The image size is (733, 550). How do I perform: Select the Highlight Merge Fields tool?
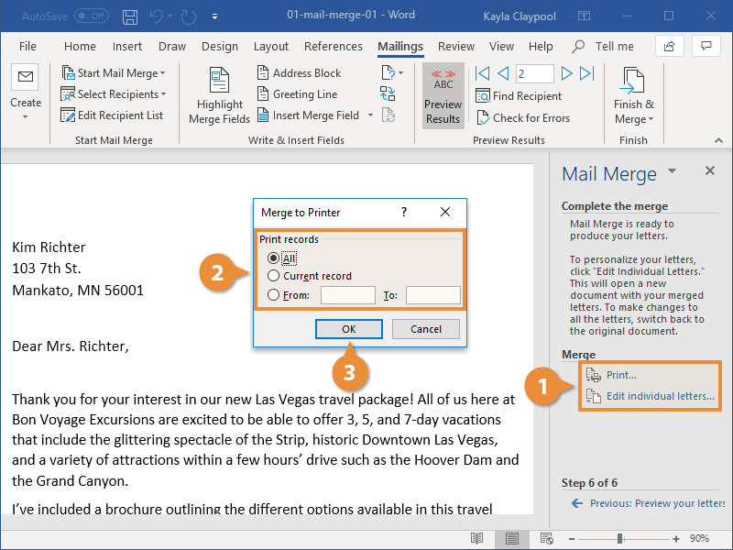click(x=219, y=94)
